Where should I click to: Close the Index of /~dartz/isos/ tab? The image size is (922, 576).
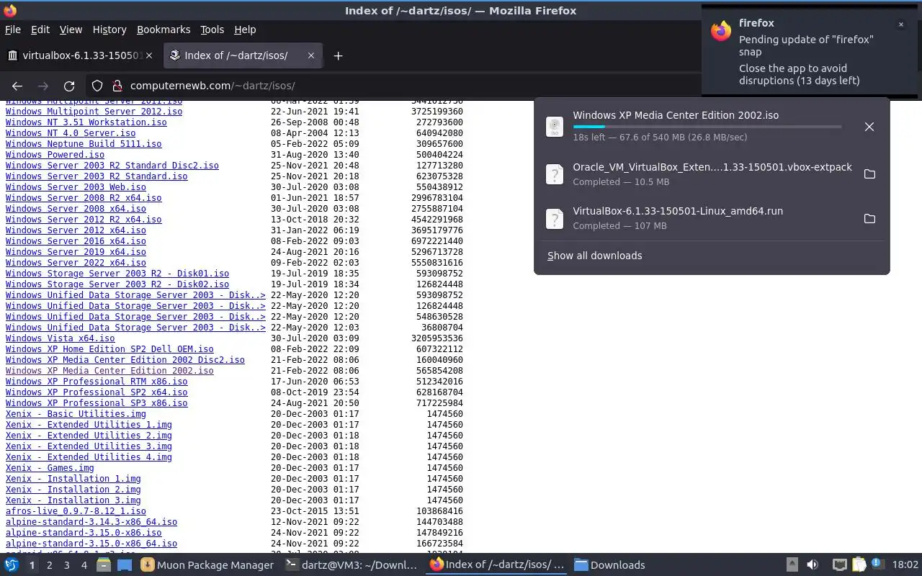tap(311, 55)
